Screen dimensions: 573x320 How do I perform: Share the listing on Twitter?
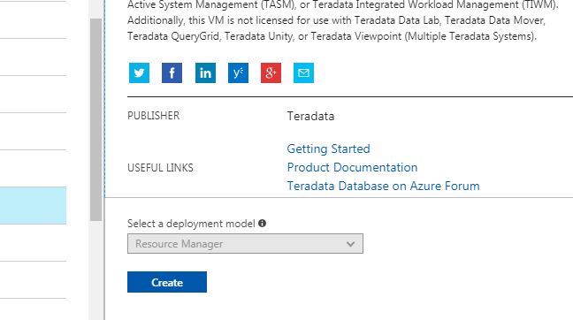[139, 72]
